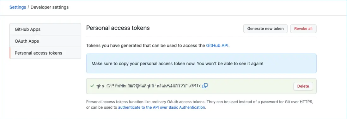This screenshot has width=347, height=119.
Task: Copy the token using the clipboard icon
Action: (205, 86)
